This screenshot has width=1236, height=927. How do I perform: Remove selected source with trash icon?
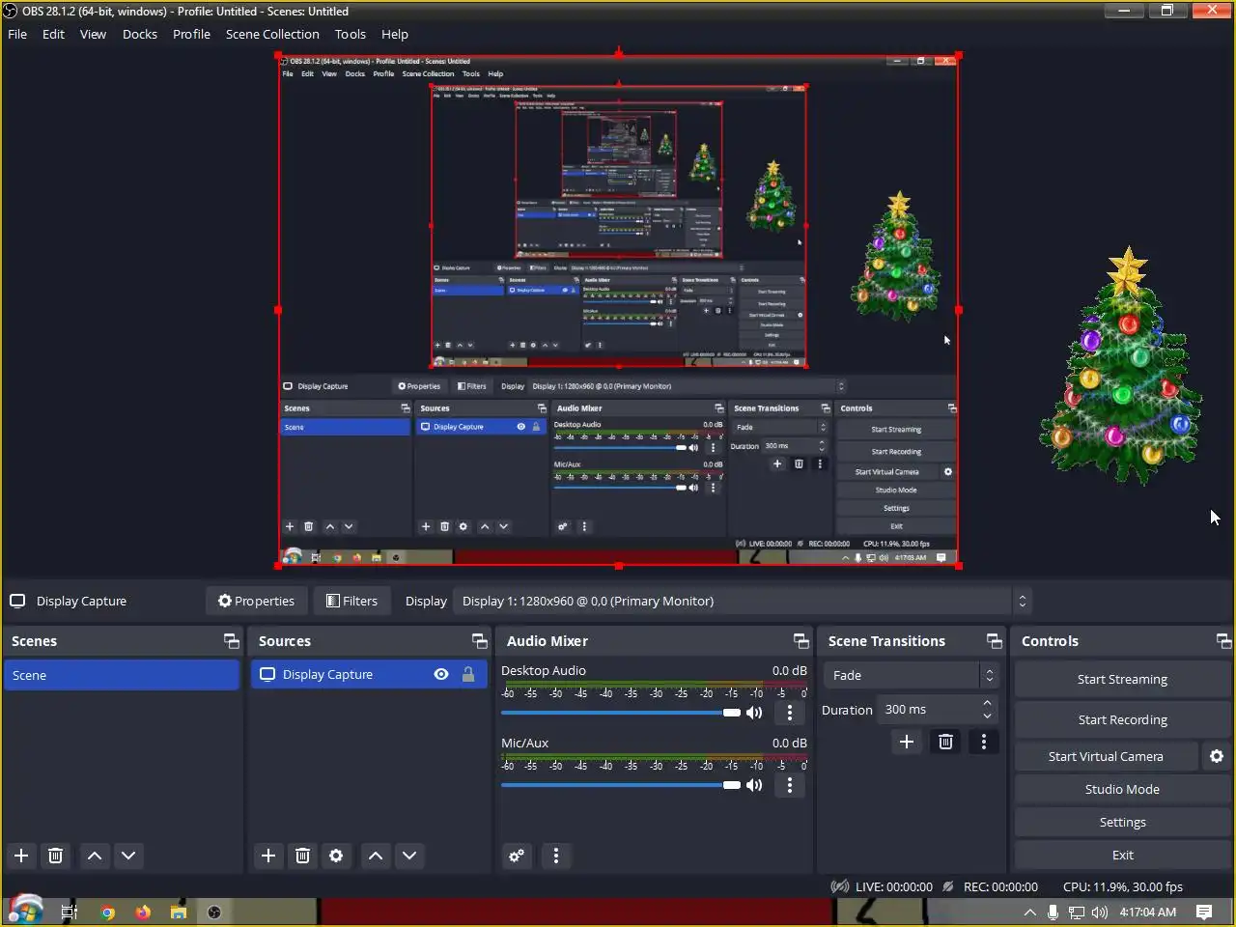click(x=302, y=856)
